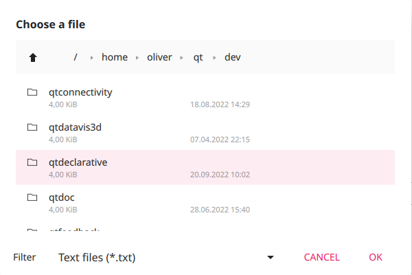Viewport: 412px width, 275px height.
Task: Choose the qtdeclarative folder name
Action: point(78,162)
